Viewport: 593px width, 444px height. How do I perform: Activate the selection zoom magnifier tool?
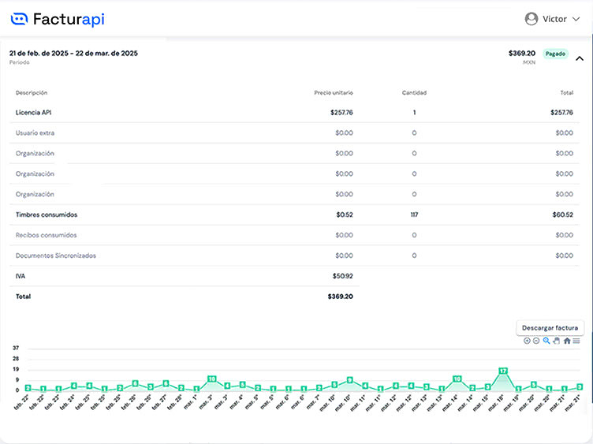(x=546, y=341)
